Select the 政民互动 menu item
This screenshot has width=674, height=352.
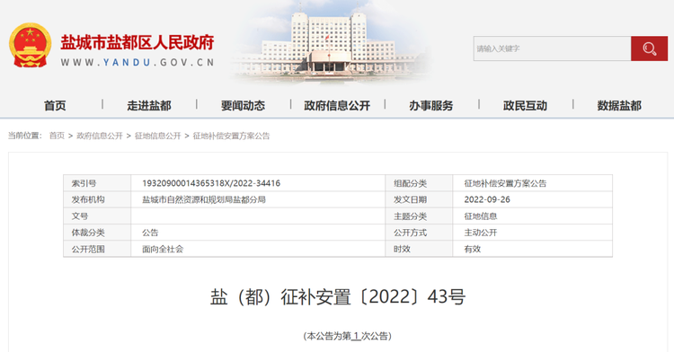tap(525, 106)
